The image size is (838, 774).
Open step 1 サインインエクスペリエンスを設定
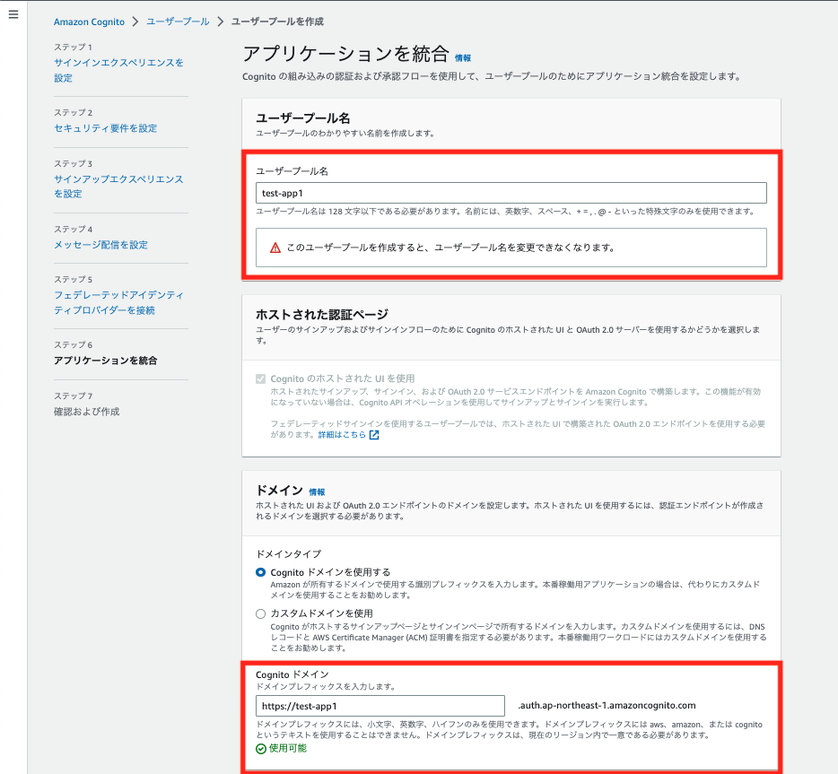[x=118, y=70]
